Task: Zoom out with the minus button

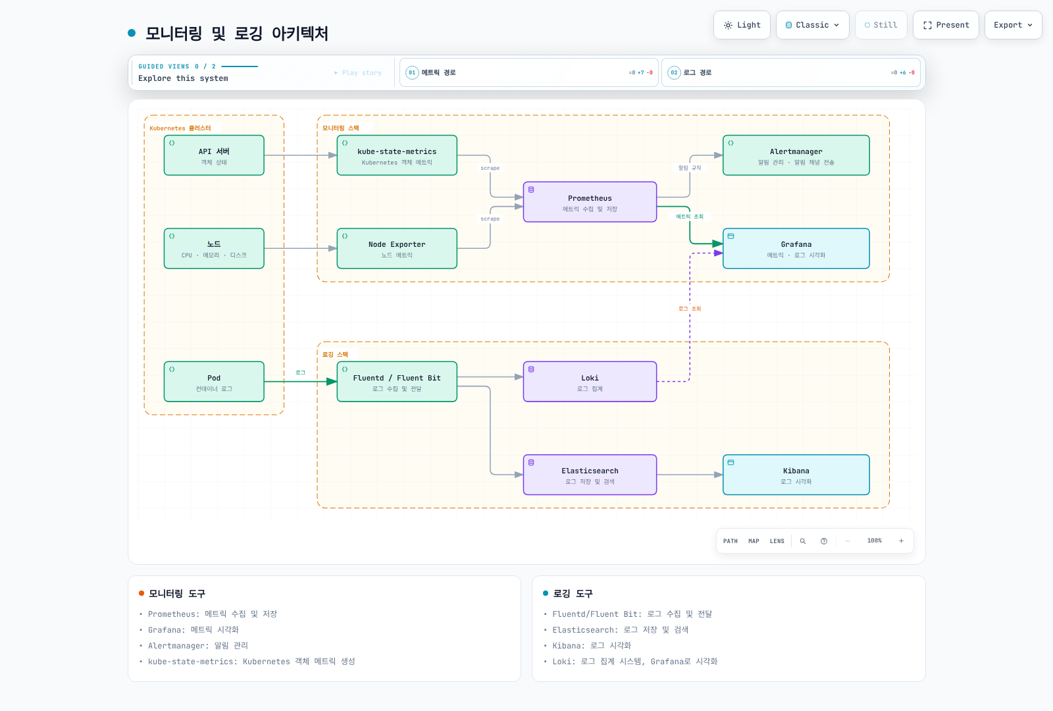Action: point(848,541)
